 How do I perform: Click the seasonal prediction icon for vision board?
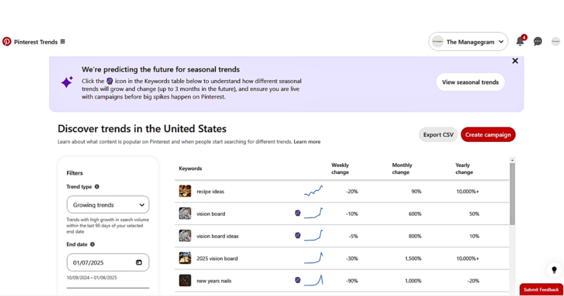[x=298, y=213]
